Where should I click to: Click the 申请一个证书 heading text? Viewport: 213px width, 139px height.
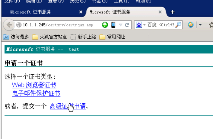tap(24, 63)
